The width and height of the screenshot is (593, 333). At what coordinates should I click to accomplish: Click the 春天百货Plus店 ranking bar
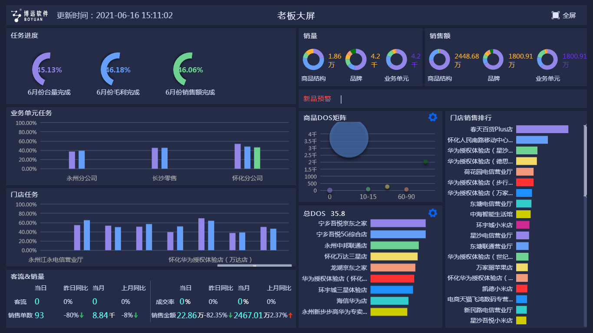542,129
